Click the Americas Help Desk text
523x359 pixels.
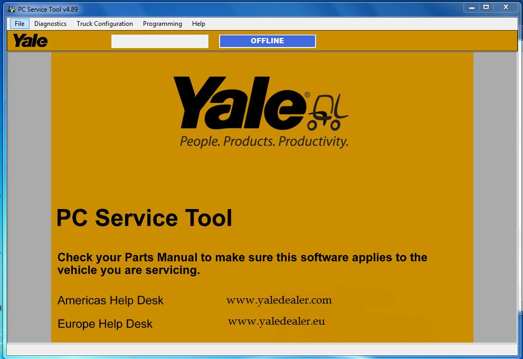tap(110, 300)
